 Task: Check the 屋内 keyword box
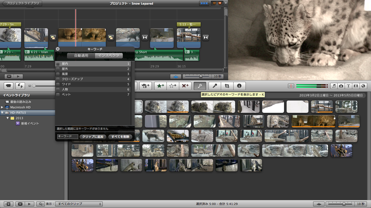click(58, 64)
